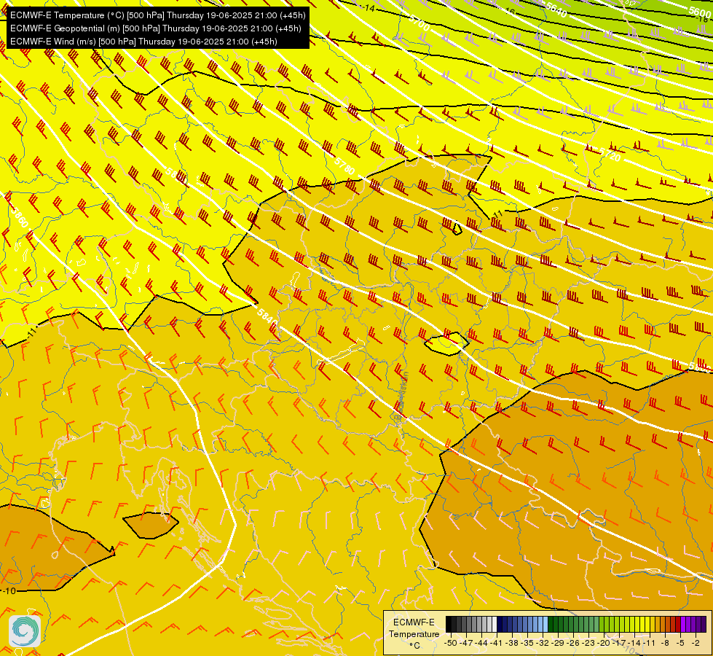Screen dimensions: 713x656
Task: Click the 5840 geopotential contour label
Action: coord(267,316)
